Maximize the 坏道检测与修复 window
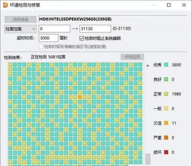Viewport: 192px width, 166px height. tap(169, 5)
